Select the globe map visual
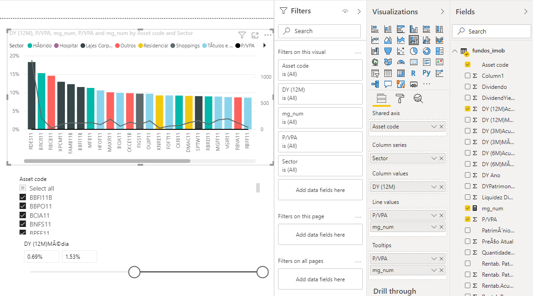Screen dimensions: 533x296 [x=375, y=62]
